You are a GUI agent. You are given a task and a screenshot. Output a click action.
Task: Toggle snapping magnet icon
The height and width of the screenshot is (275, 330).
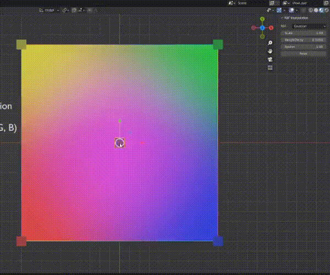pyautogui.click(x=74, y=10)
